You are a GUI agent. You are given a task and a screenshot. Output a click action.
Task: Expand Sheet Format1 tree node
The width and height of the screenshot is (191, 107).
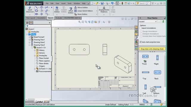point(29,37)
